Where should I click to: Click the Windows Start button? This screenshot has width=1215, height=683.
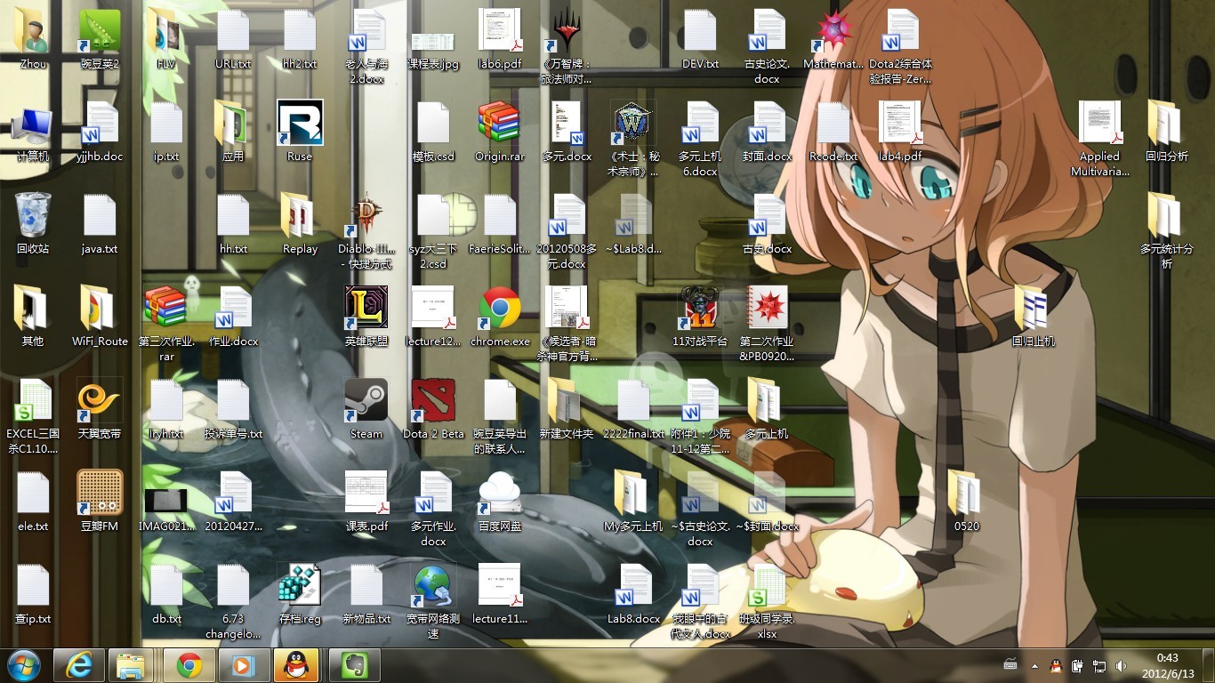[24, 665]
